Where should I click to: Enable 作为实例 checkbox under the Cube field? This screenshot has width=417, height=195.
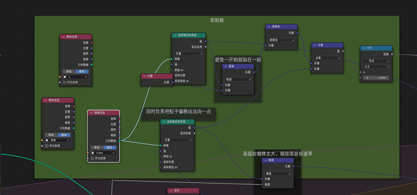(92, 158)
